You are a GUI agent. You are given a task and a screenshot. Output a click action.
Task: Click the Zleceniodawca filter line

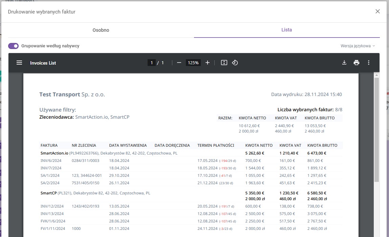pyautogui.click(x=84, y=117)
